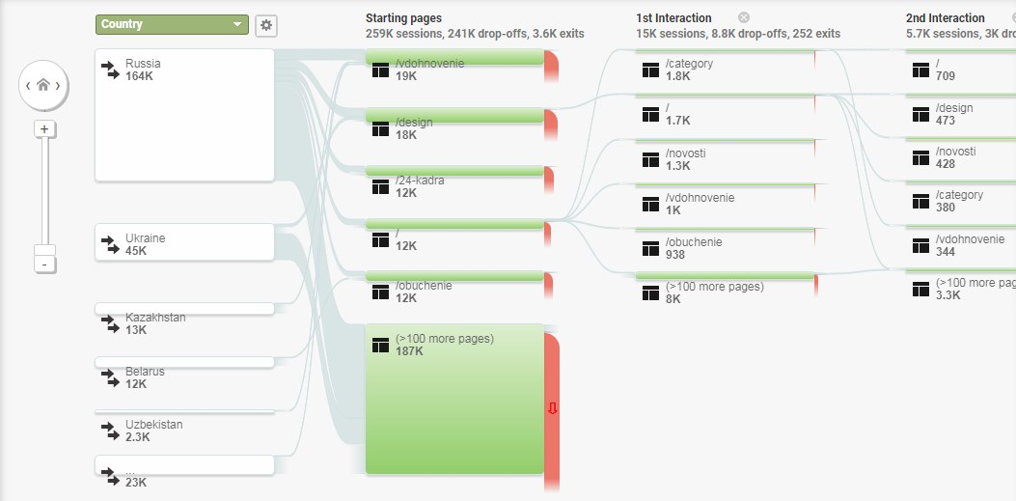1016x501 pixels.
Task: Remove the 1st Interaction step
Action: click(x=744, y=17)
